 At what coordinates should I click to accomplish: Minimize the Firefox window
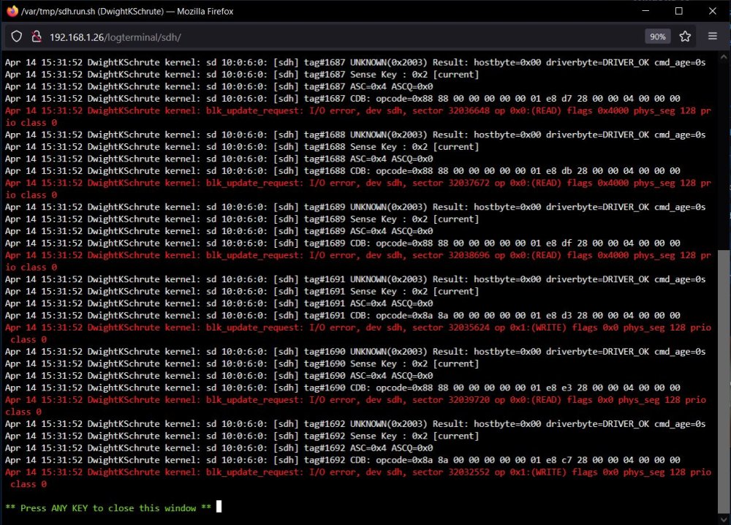(x=645, y=11)
